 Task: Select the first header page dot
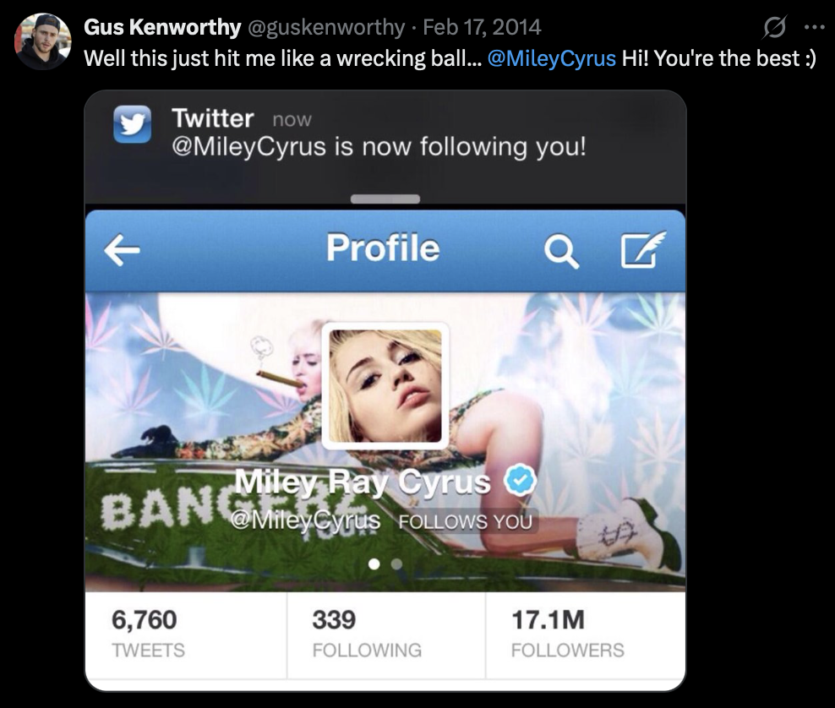(374, 564)
